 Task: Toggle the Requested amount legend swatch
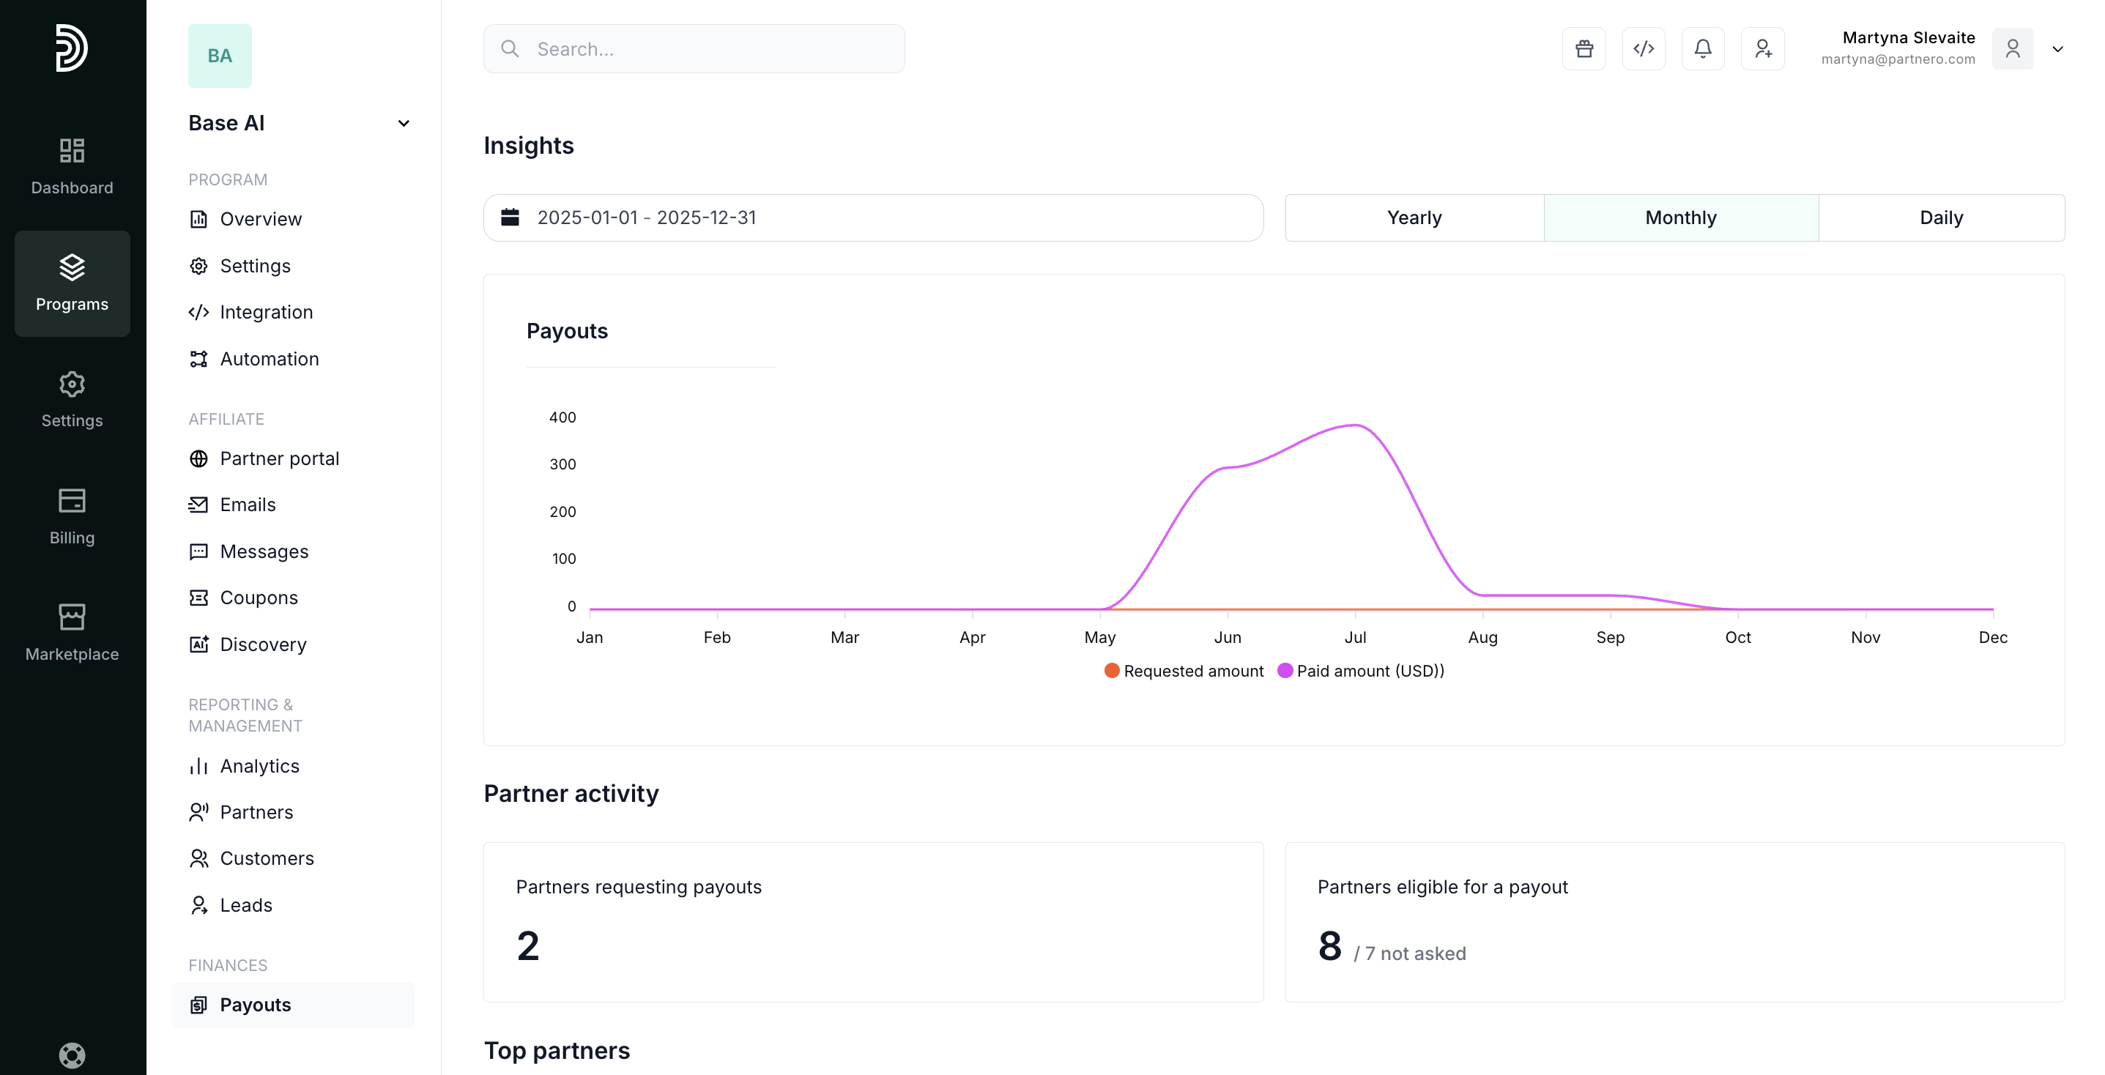tap(1111, 671)
